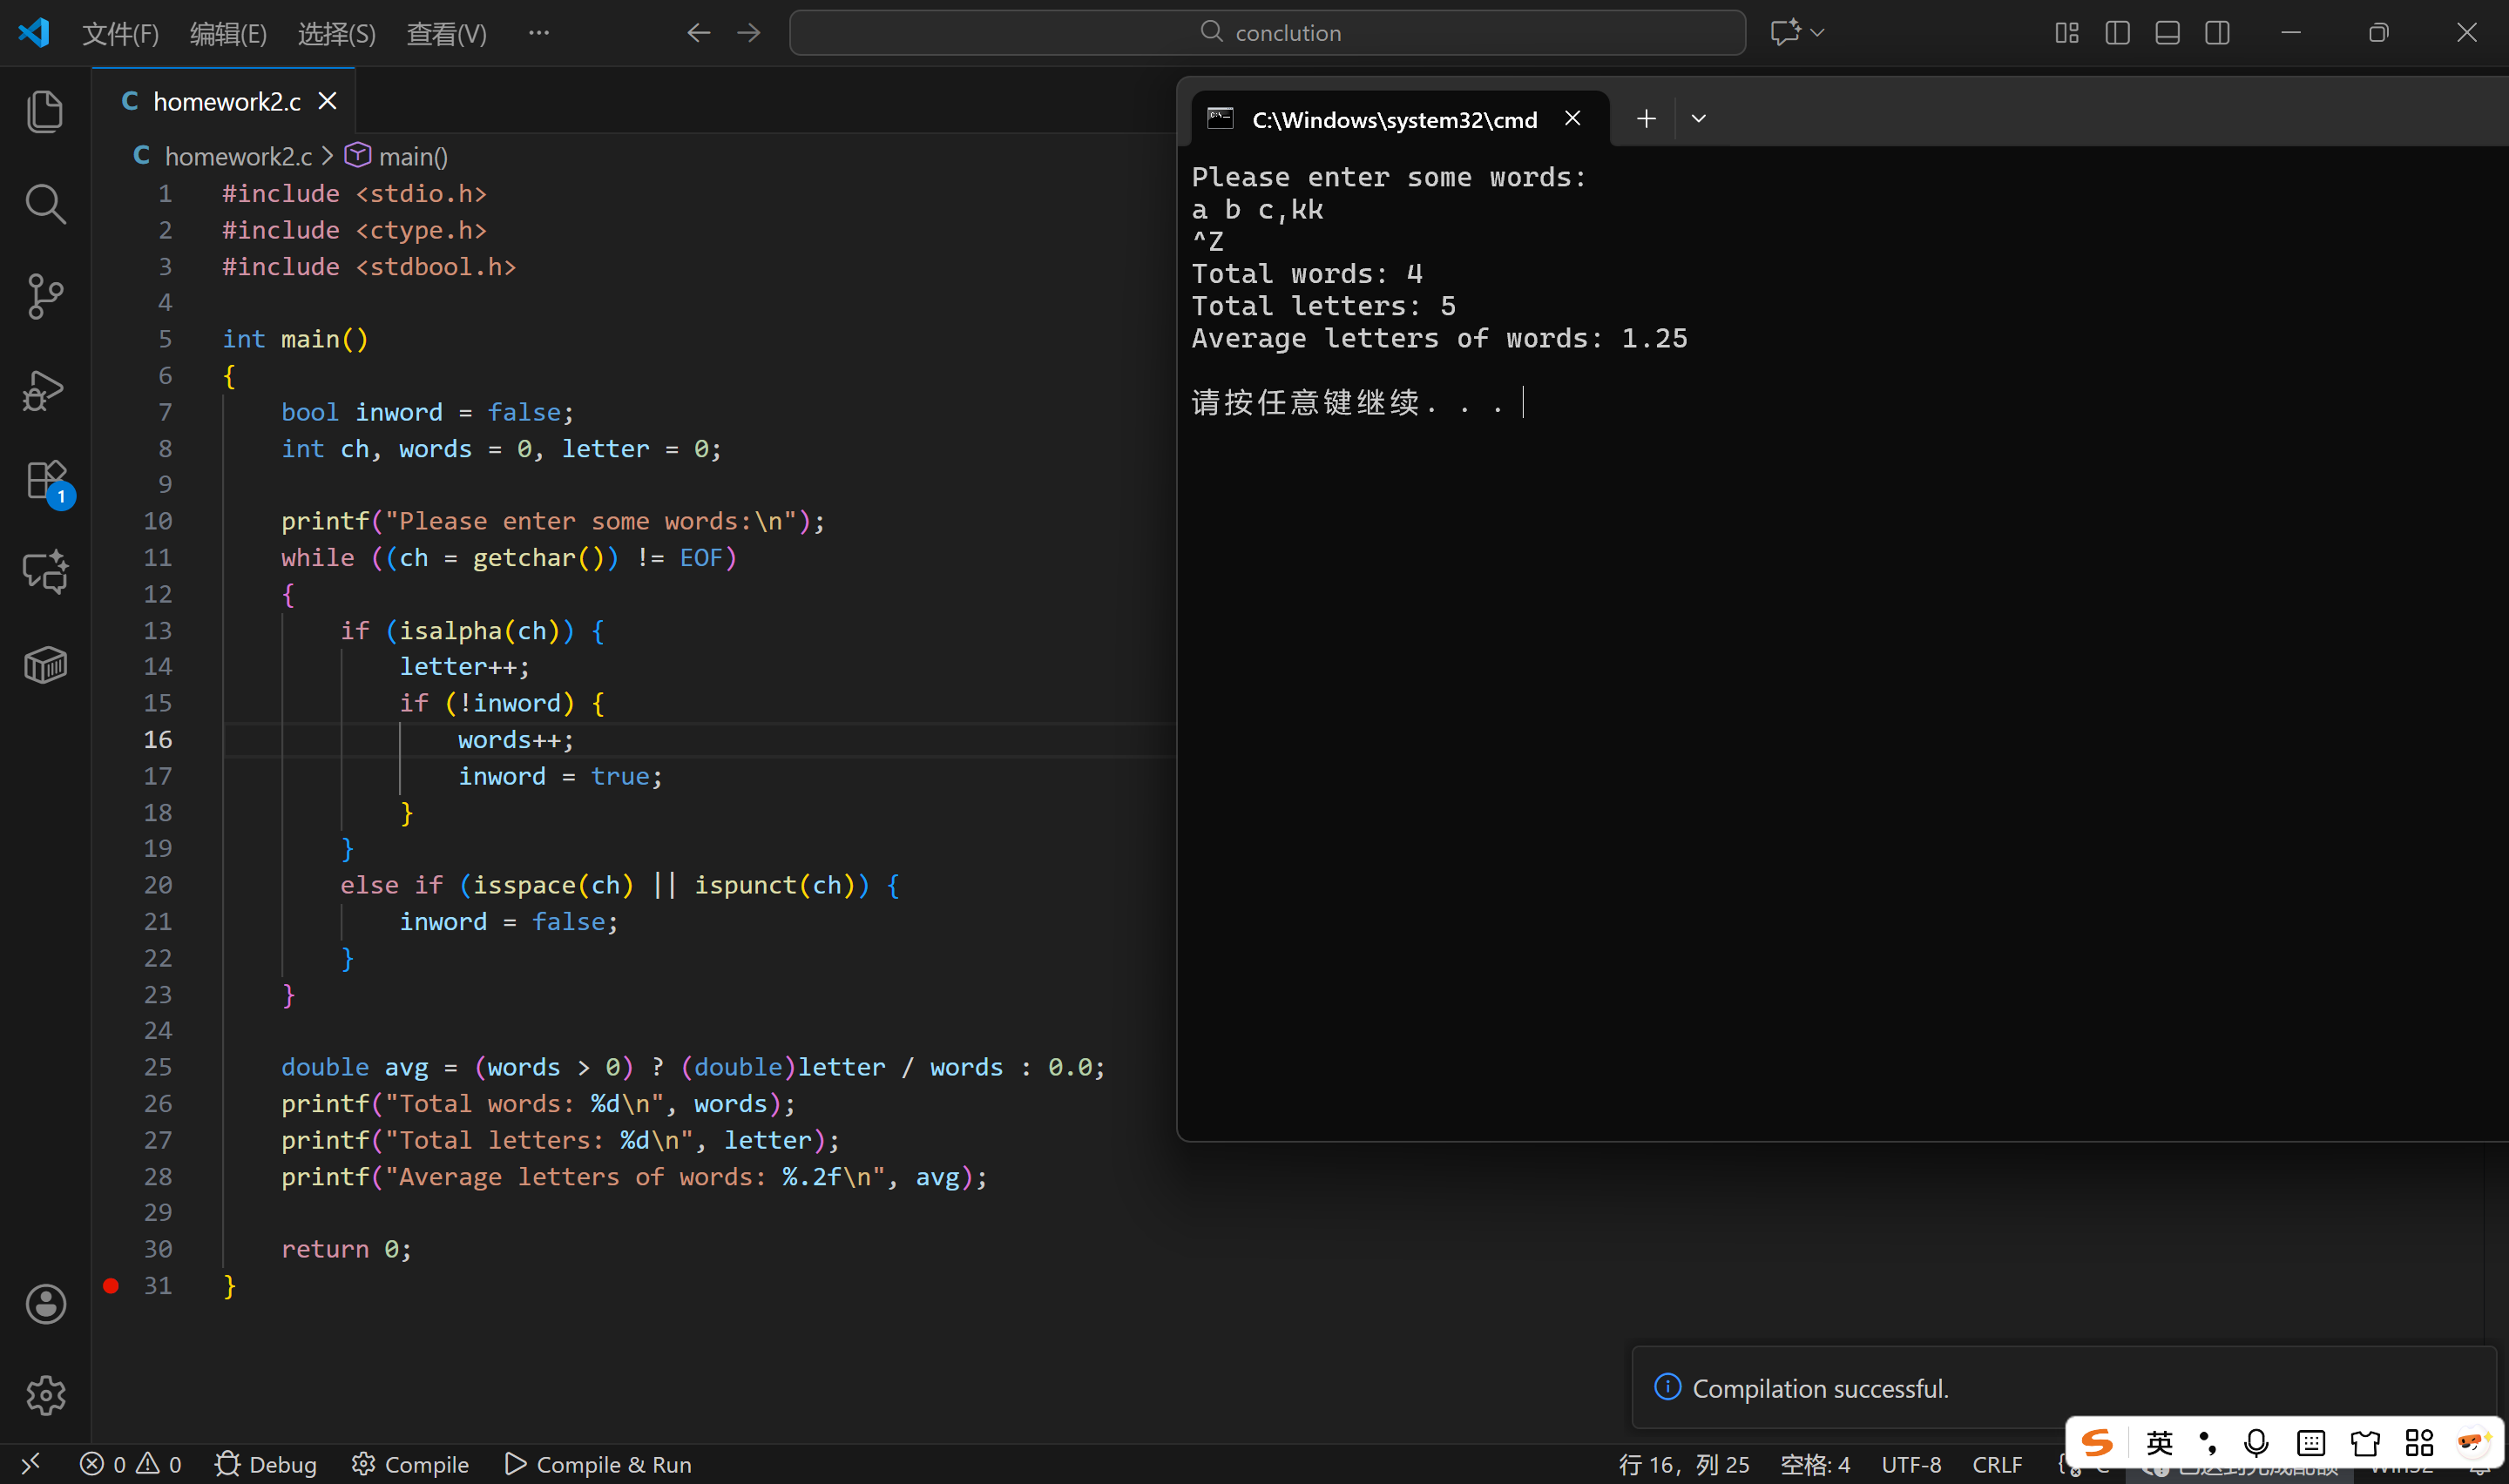
Task: Expand the terminal new tab dropdown arrow
Action: click(x=1698, y=119)
